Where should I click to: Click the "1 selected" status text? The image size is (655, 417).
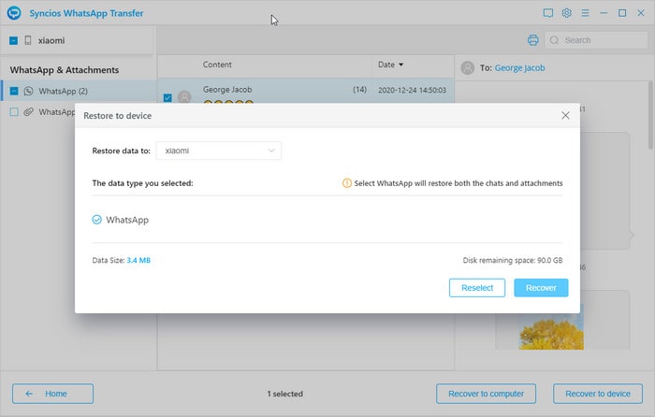pos(284,394)
